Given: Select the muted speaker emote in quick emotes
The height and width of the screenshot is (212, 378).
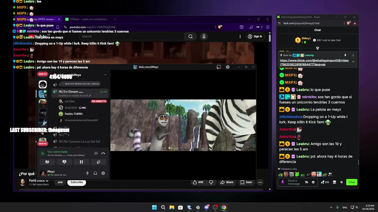Looking at the screenshot, I should pos(330,174).
